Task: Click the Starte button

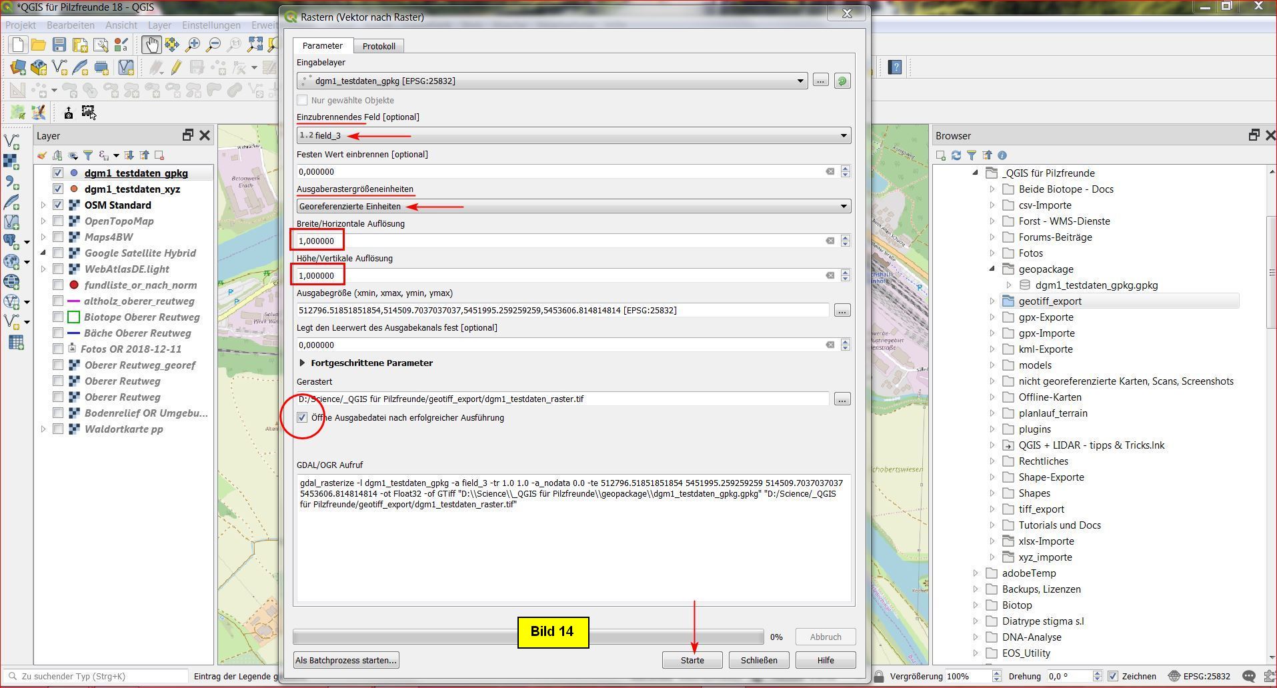Action: point(692,660)
